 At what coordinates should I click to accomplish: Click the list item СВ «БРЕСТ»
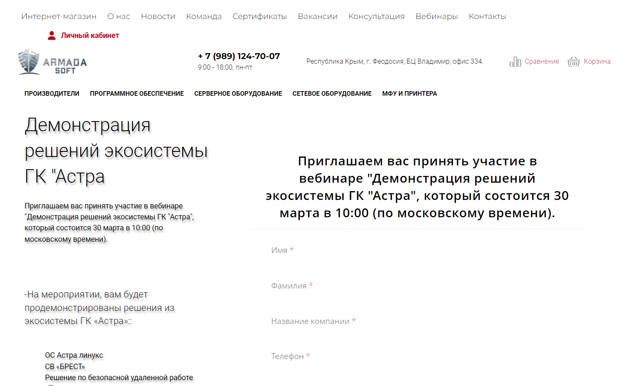click(65, 367)
